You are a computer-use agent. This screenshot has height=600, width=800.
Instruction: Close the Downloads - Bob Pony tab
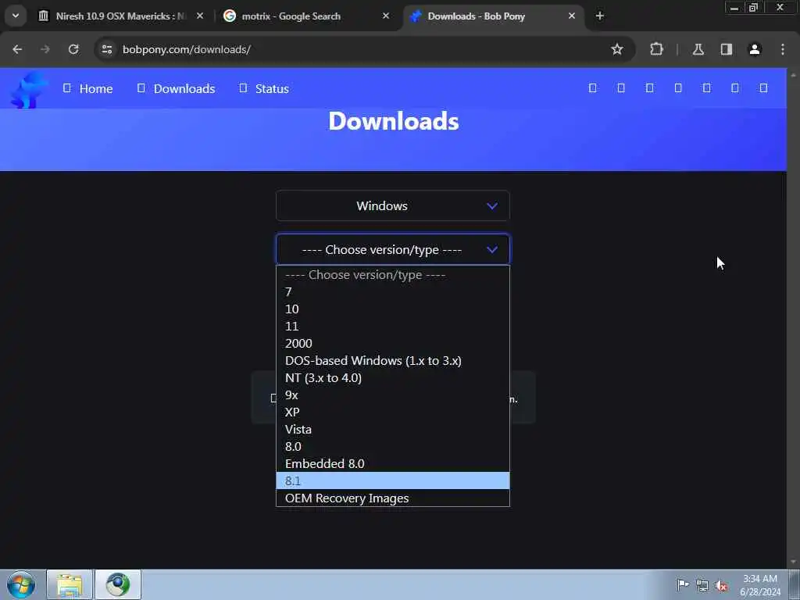coord(571,16)
